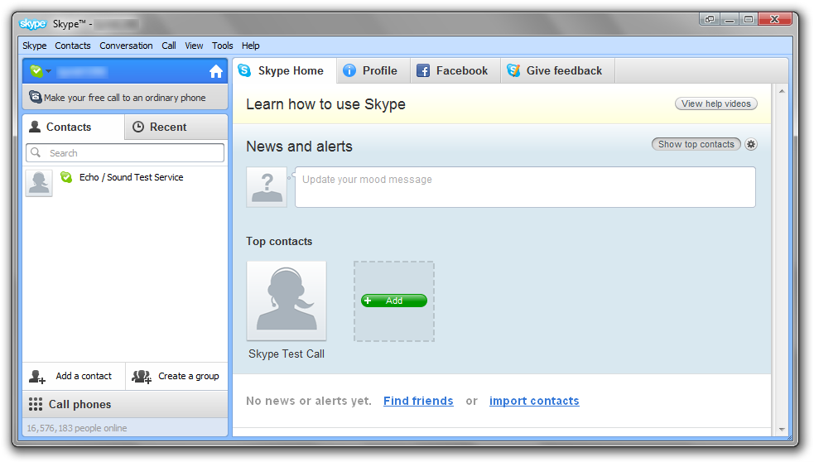Open the Skype Test Call thumbnail
The height and width of the screenshot is (462, 814).
point(287,301)
